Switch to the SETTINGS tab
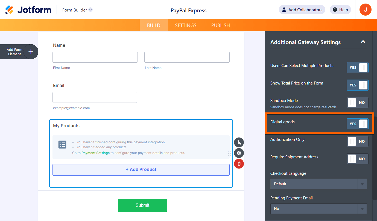Image resolution: width=377 pixels, height=221 pixels. coord(186,25)
